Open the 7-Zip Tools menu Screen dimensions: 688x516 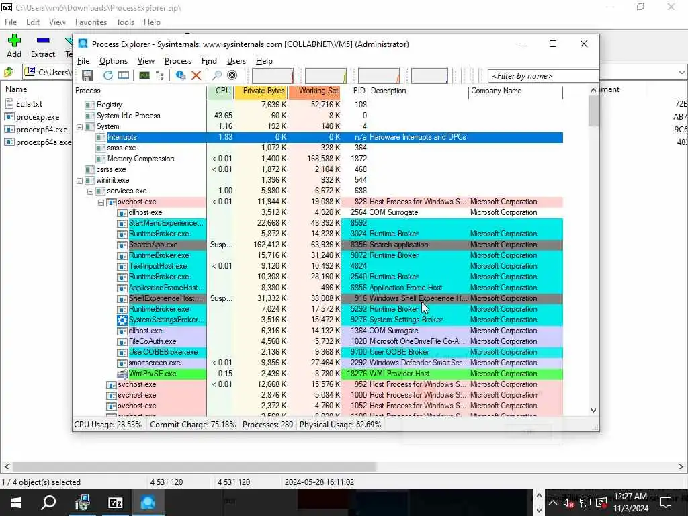coord(125,22)
